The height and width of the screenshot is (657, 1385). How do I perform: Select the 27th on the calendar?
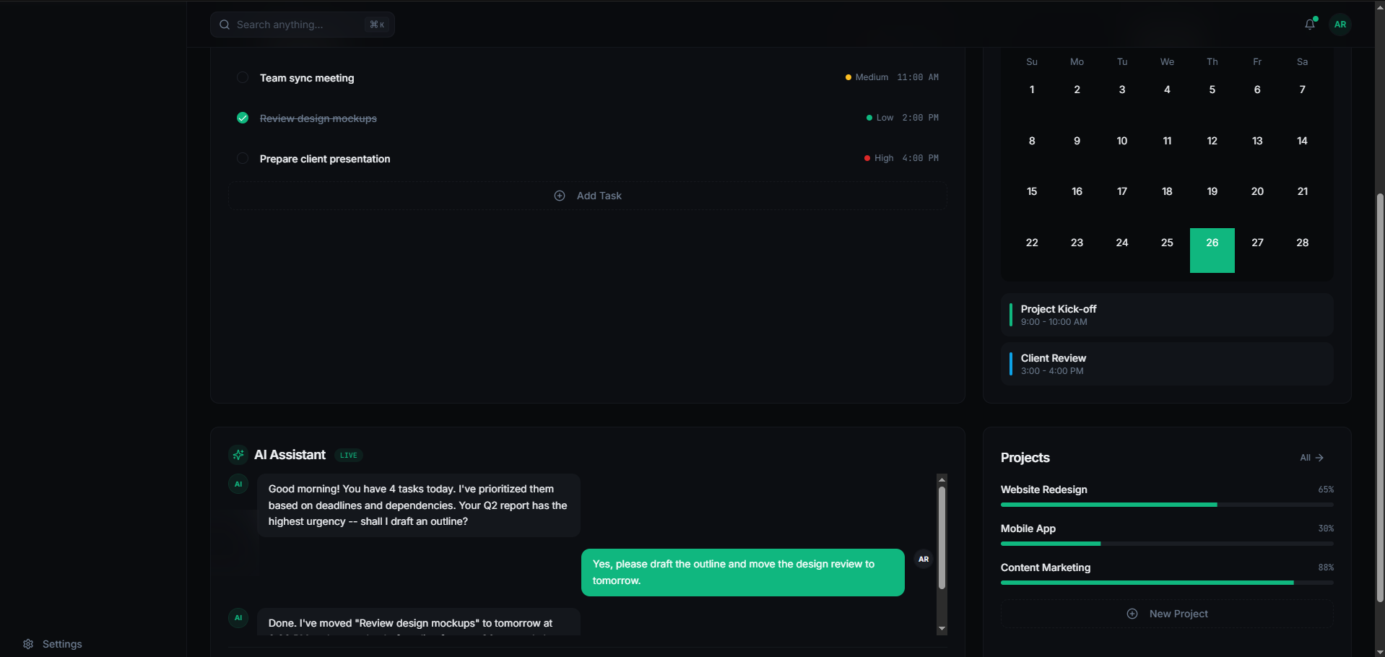point(1257,243)
